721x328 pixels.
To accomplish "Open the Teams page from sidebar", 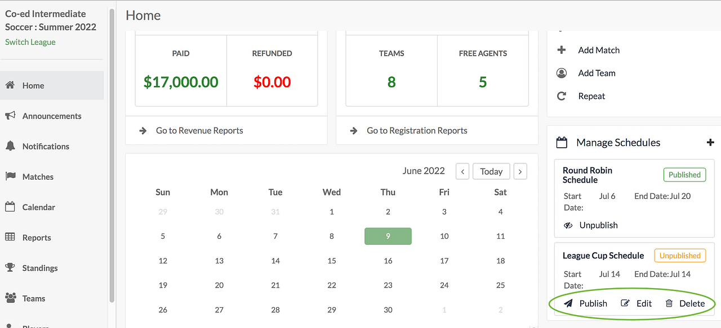I will [34, 298].
